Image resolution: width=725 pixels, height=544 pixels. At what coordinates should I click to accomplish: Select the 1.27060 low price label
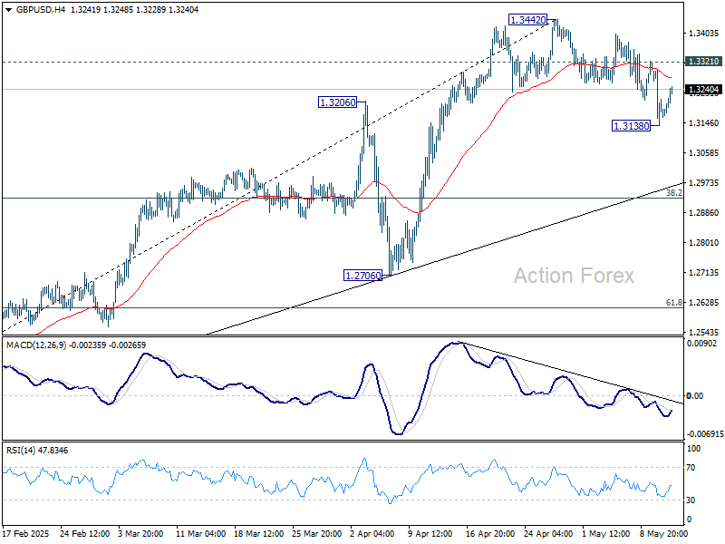363,276
